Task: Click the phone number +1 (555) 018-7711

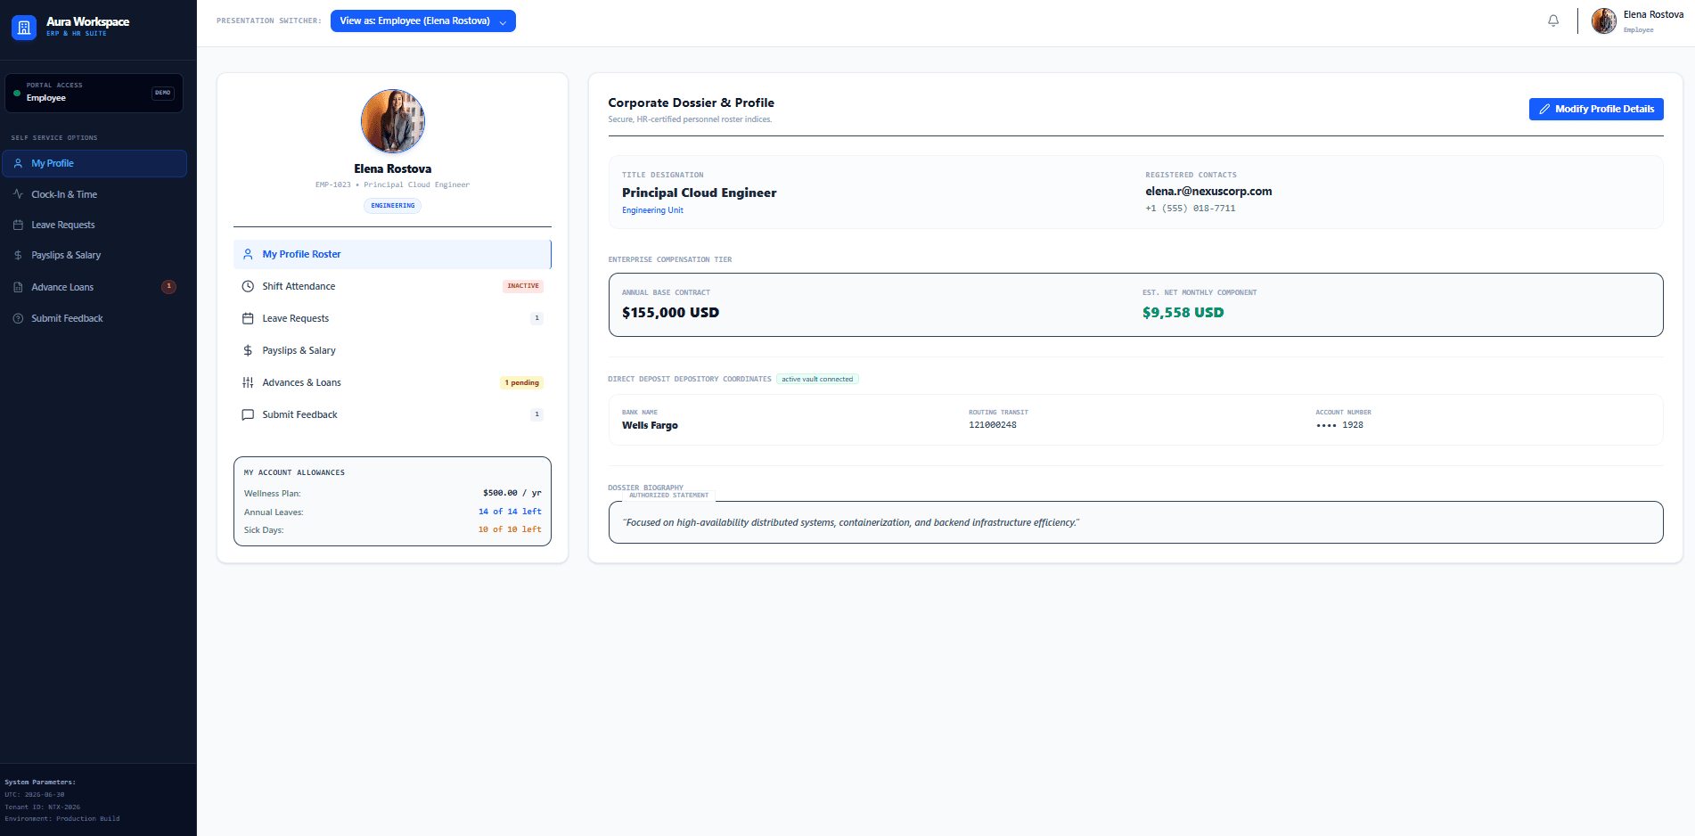Action: tap(1190, 209)
